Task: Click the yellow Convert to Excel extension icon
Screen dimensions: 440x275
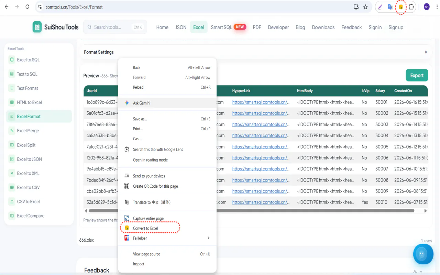Action: coord(401,7)
